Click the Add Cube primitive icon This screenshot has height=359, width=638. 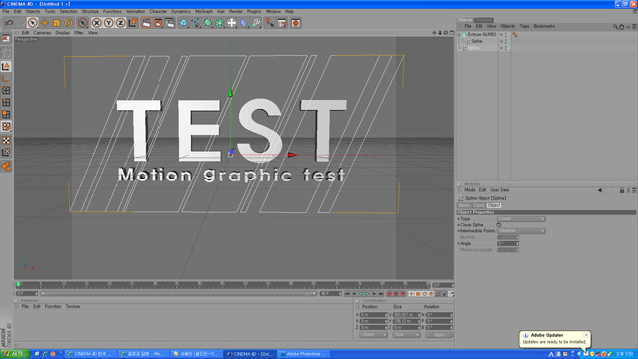(x=184, y=23)
